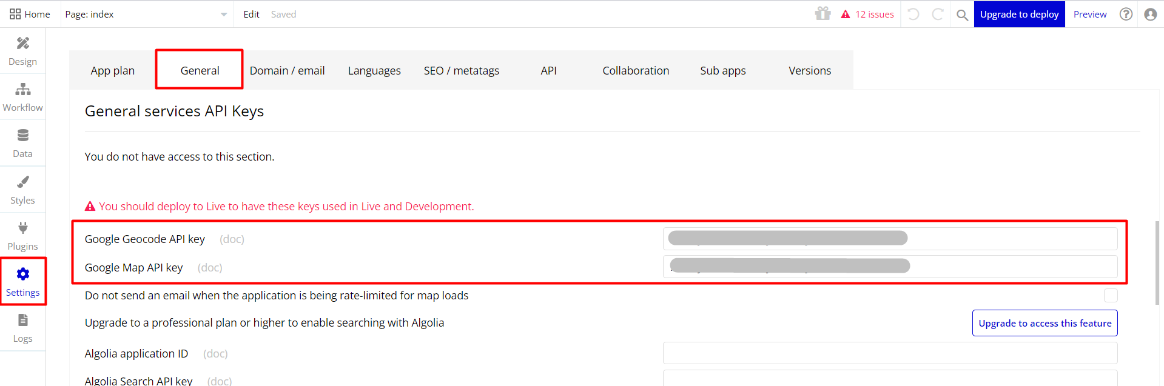1164x386 pixels.
Task: Click the Upgrade to deploy button
Action: 1019,14
